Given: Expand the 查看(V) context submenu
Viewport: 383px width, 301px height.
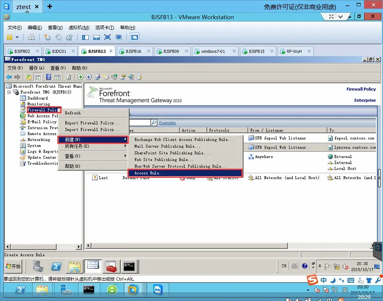Looking at the screenshot, I should point(93,156).
